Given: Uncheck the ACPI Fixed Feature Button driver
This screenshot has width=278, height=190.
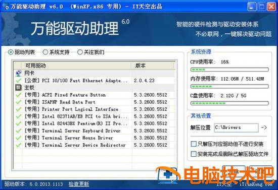Looking at the screenshot, I should [18, 95].
